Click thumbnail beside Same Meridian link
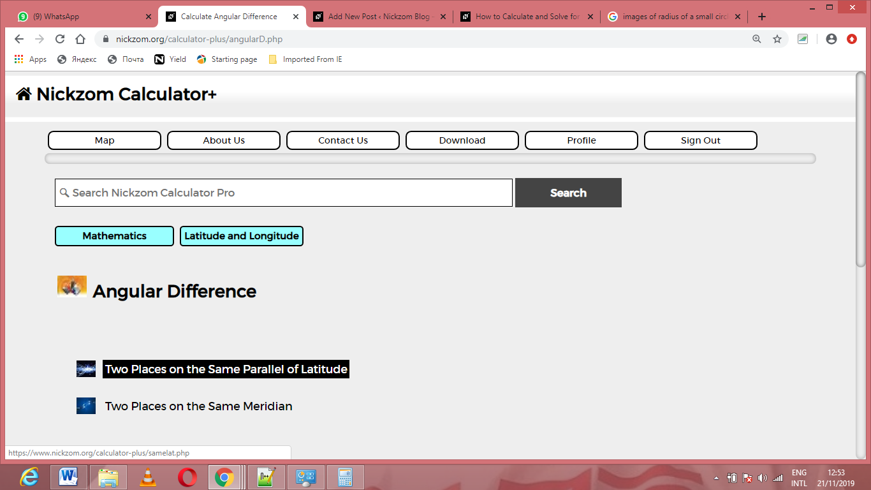The image size is (871, 490). (86, 406)
